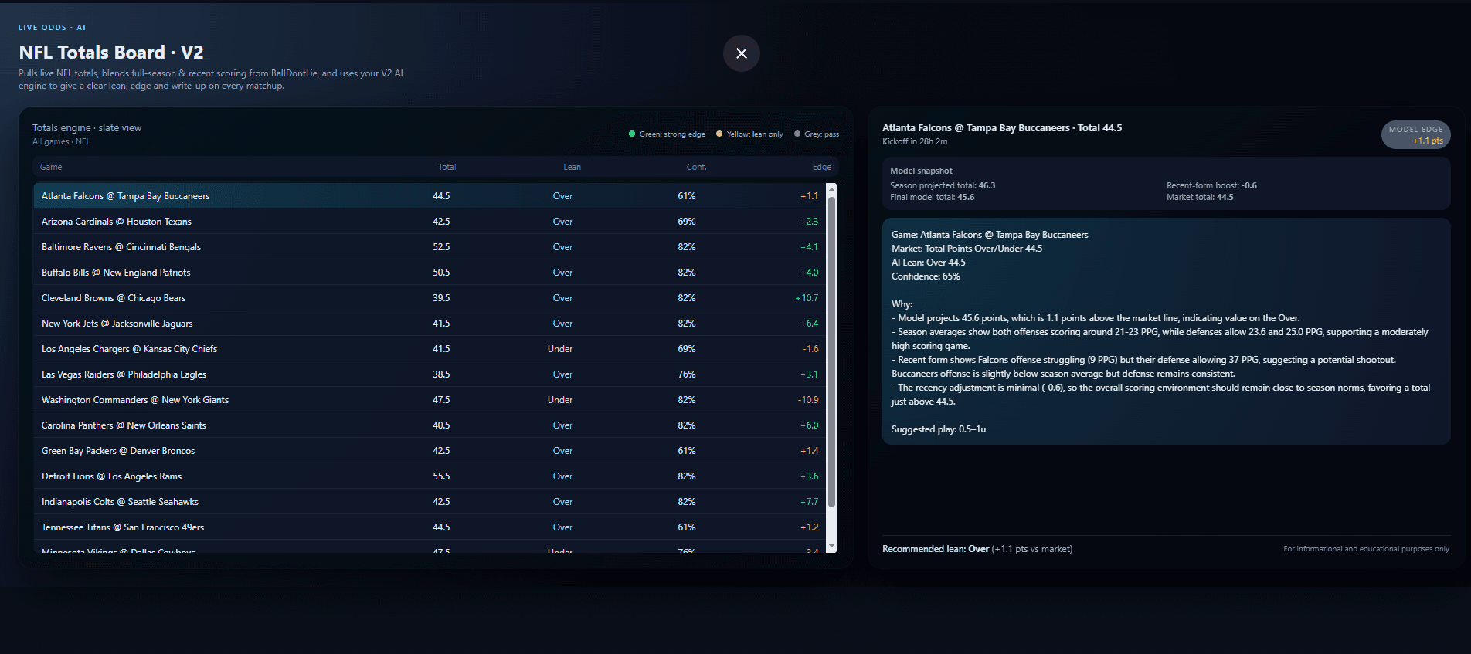
Task: Click the Confidence: 65% line
Action: (x=926, y=276)
